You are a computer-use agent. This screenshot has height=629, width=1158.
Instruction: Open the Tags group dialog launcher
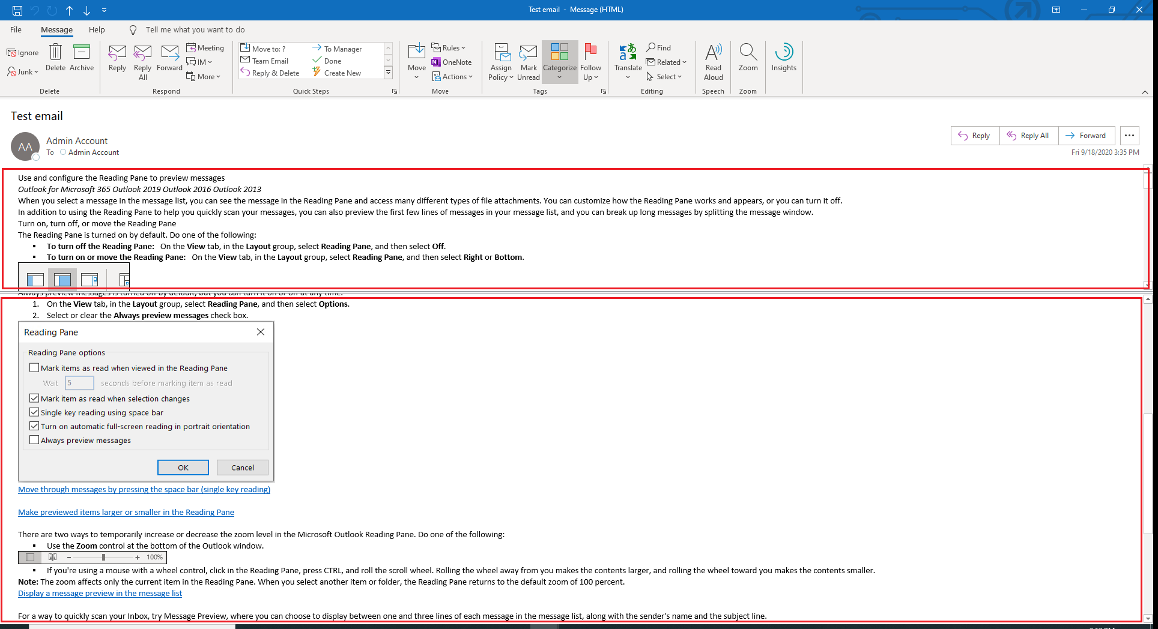point(604,91)
